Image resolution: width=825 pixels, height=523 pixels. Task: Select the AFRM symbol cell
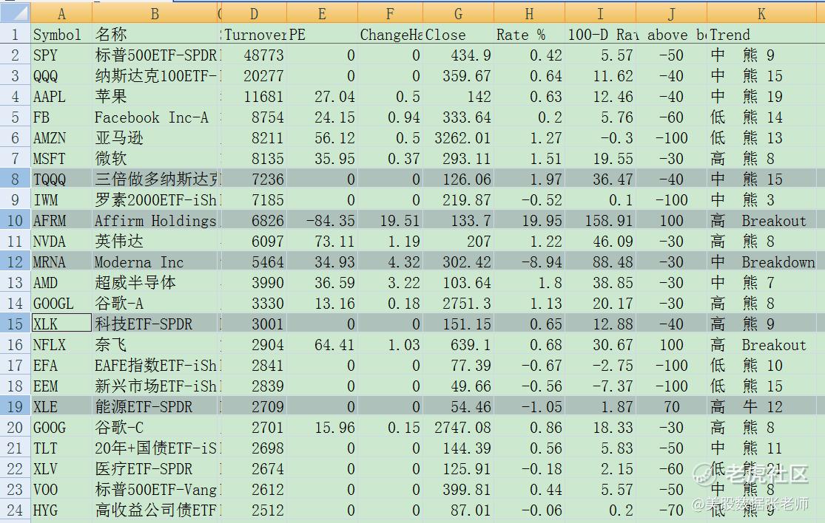tap(61, 221)
